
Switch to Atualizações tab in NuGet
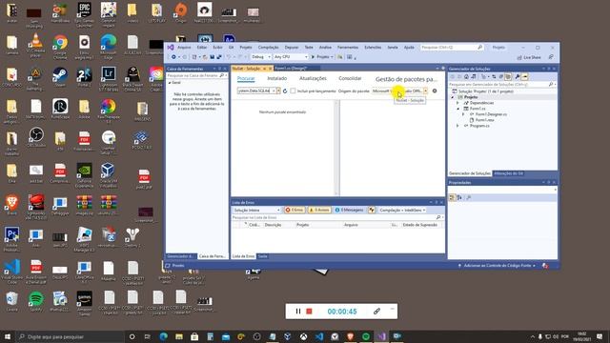click(x=313, y=78)
